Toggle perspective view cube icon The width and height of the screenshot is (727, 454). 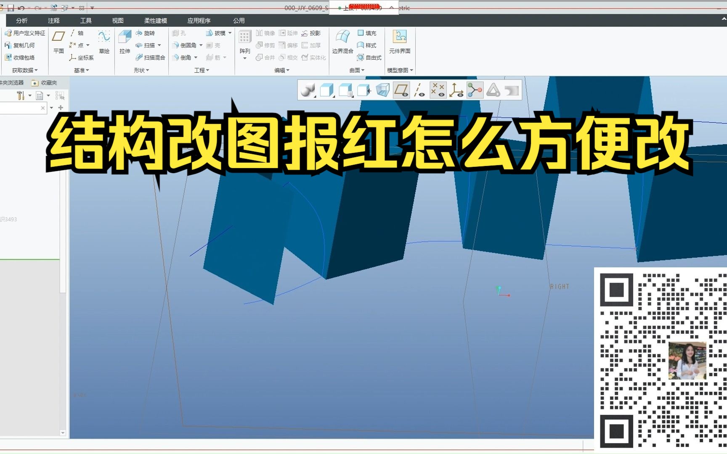pyautogui.click(x=382, y=90)
